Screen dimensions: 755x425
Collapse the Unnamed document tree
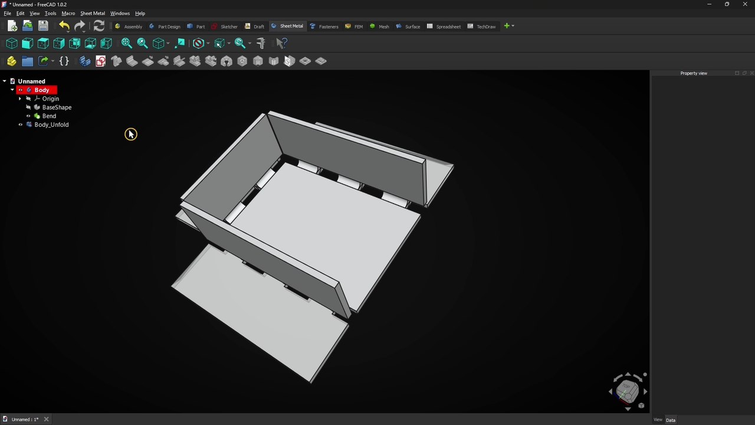click(x=5, y=81)
